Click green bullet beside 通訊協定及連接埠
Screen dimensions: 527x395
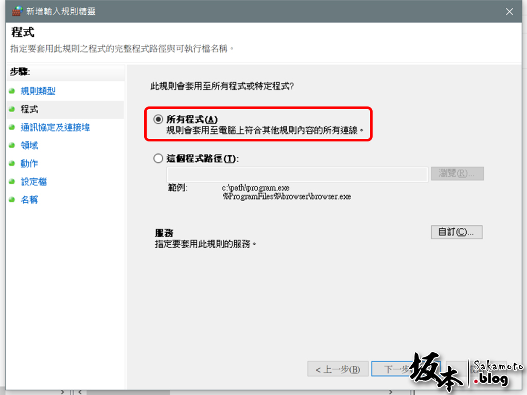12,128
